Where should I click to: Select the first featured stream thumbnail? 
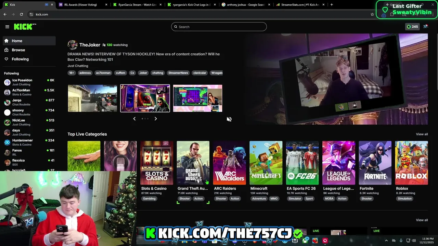tap(92, 98)
